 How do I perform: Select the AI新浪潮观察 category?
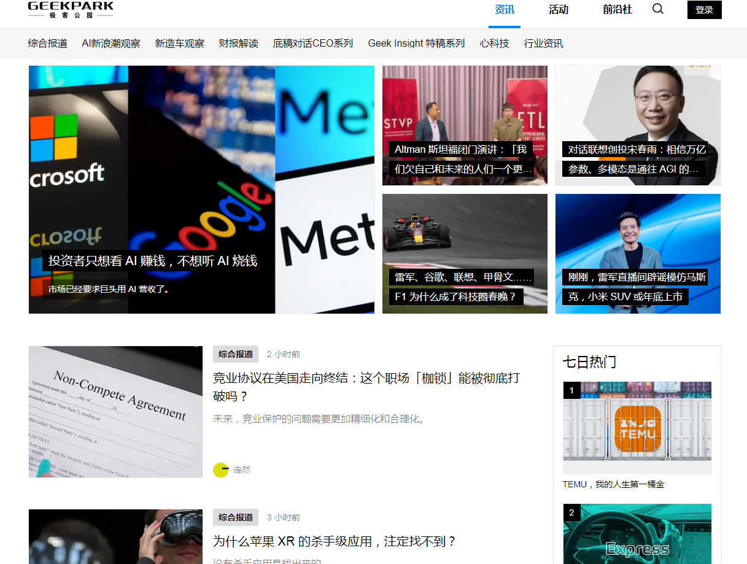[x=111, y=44]
